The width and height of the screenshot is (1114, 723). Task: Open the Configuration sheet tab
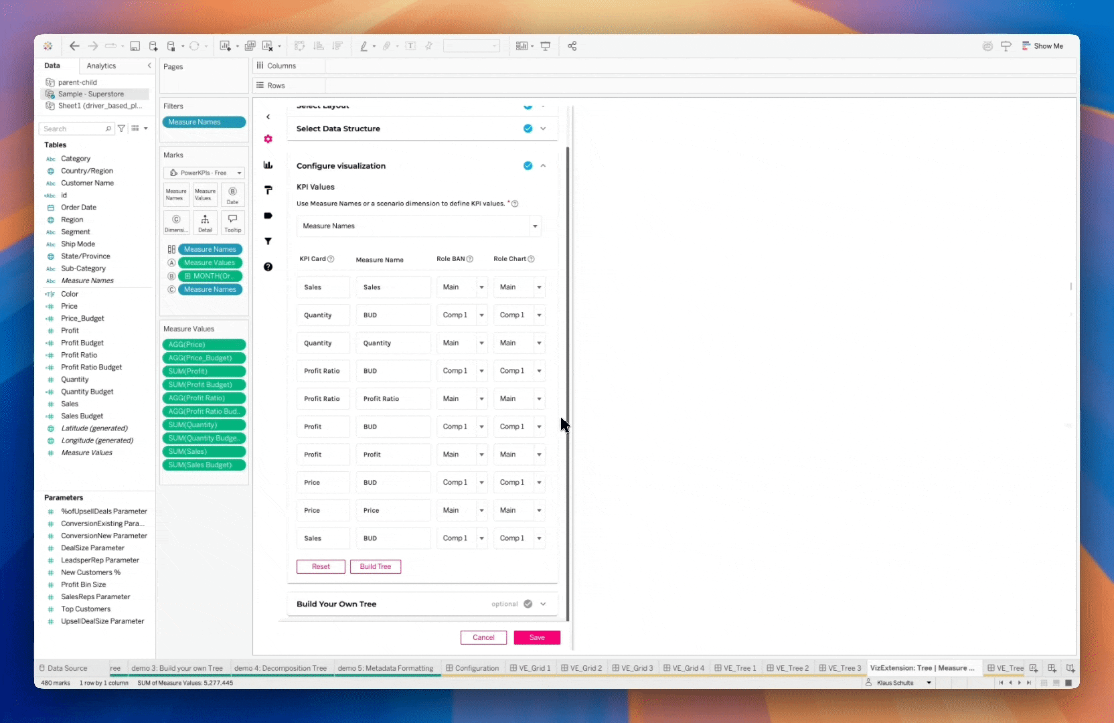473,668
